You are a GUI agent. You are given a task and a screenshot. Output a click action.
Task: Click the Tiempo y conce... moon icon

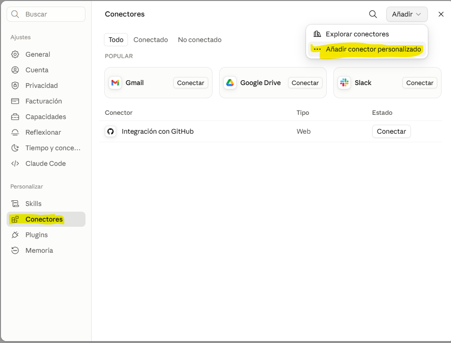coord(15,148)
